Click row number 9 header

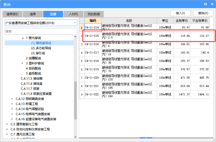click(82, 95)
